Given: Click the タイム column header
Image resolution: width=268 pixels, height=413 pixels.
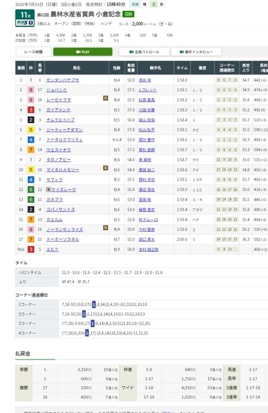Looking at the screenshot, I should coord(182,68).
